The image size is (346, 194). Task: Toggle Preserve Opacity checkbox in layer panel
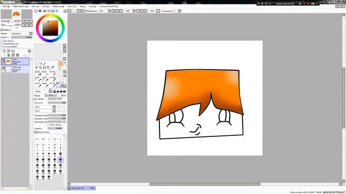[x=2, y=41]
